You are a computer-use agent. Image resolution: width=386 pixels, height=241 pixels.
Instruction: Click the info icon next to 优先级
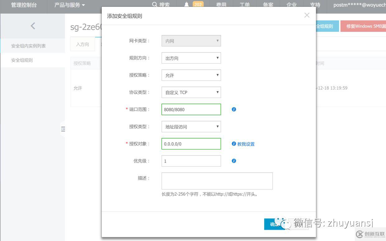click(234, 161)
